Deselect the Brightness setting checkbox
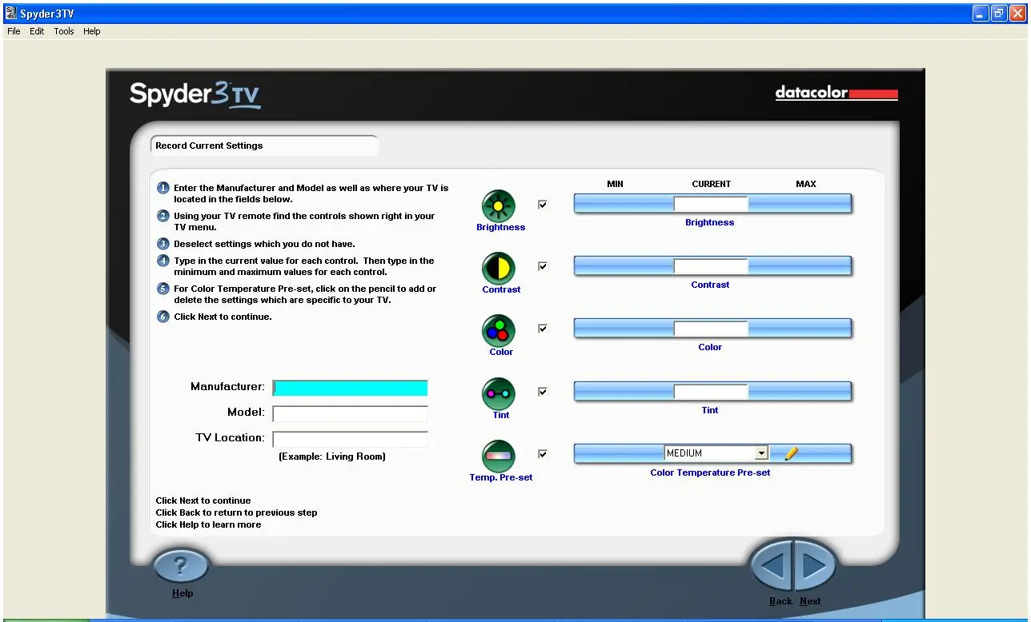1031x622 pixels. coord(543,205)
